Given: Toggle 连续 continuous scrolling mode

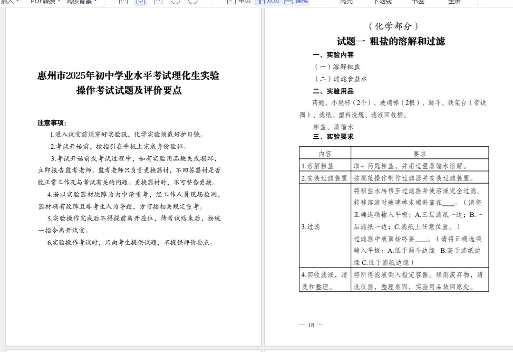Looking at the screenshot, I should coord(296,2).
